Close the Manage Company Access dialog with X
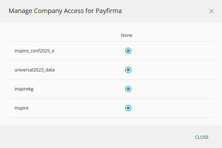This screenshot has height=148, width=222. click(211, 11)
